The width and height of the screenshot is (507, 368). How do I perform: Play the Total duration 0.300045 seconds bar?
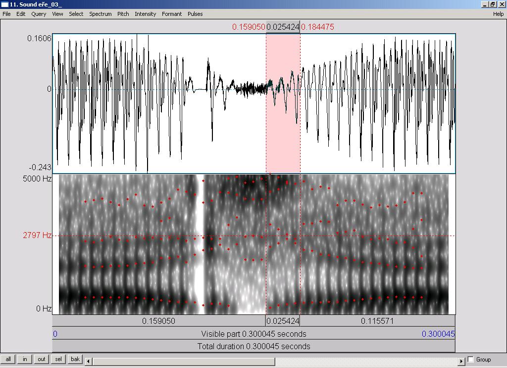pyautogui.click(x=253, y=346)
